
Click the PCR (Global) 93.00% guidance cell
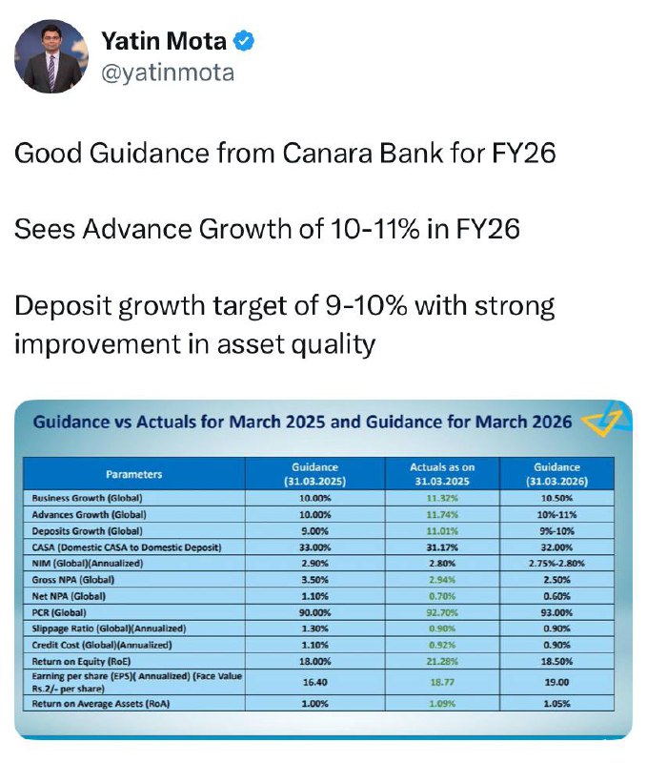coord(557,612)
